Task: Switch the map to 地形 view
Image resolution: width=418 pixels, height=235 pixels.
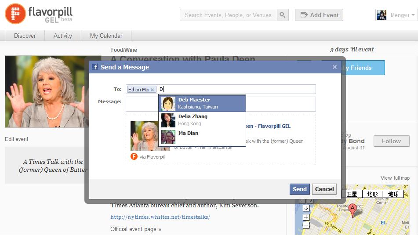Action: click(373, 194)
